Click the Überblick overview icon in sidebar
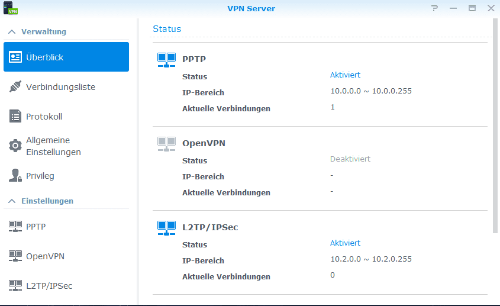This screenshot has height=306, width=500. 15,57
